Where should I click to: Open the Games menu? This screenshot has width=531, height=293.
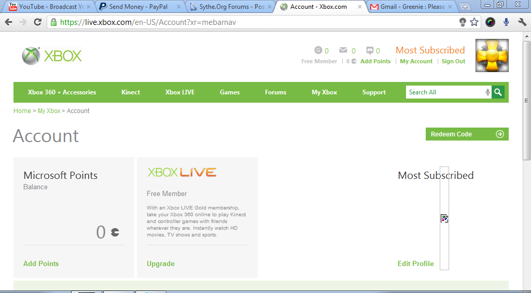(230, 92)
